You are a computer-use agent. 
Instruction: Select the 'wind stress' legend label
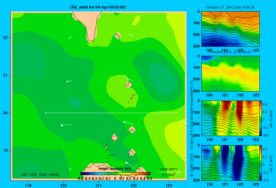(169, 169)
